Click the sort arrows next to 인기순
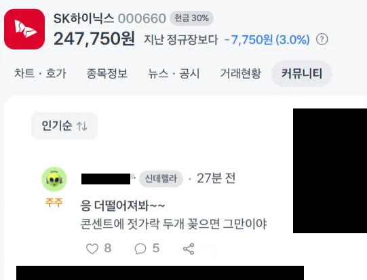Viewport: 367px width, 280px height. 82,126
